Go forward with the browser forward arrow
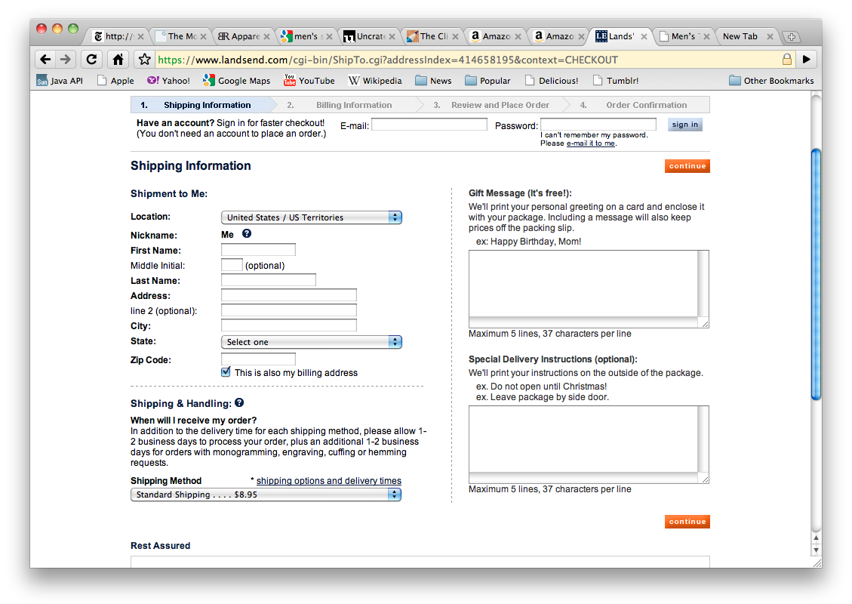 pyautogui.click(x=65, y=59)
